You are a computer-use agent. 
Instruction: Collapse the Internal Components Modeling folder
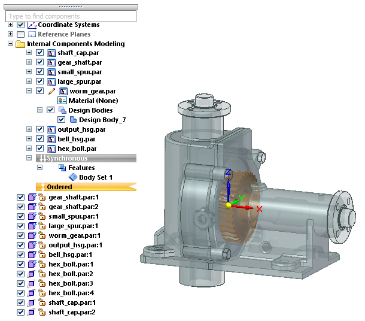tap(11, 44)
